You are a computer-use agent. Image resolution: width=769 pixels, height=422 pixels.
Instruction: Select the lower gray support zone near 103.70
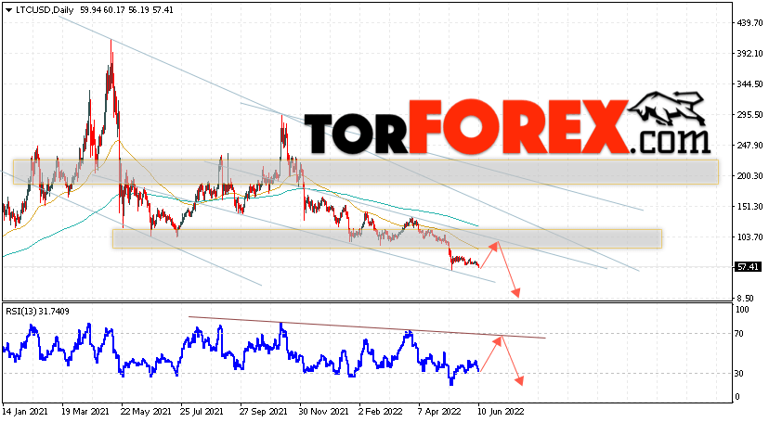click(x=387, y=239)
